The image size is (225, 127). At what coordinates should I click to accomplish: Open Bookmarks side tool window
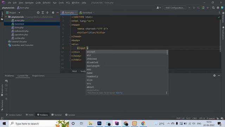tap(2, 90)
